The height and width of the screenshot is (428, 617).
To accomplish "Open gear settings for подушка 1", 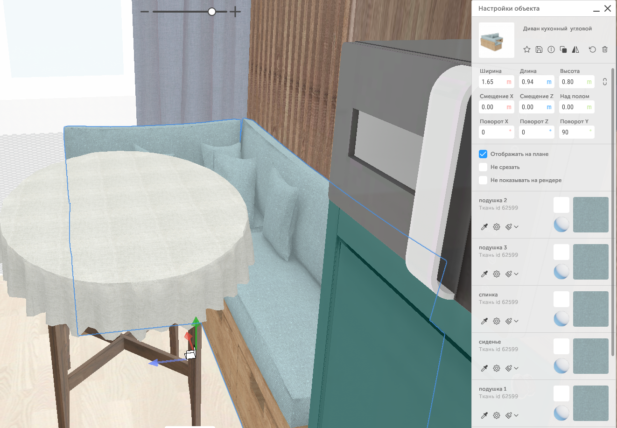I will pyautogui.click(x=497, y=415).
